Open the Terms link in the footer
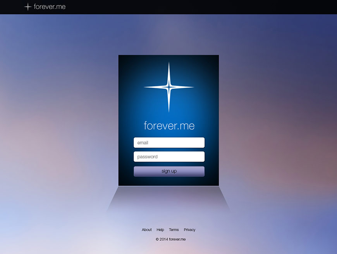The width and height of the screenshot is (337, 254). pos(174,230)
